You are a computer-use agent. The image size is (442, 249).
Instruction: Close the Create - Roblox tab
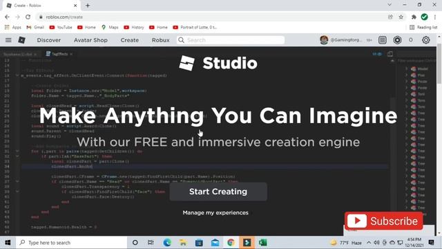coord(75,6)
